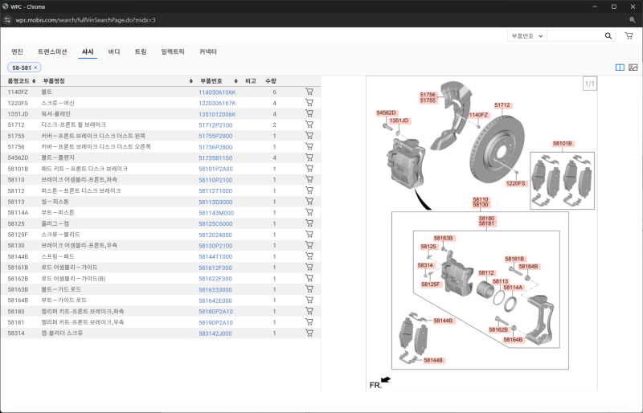
Task: Select the 58-581 group chip
Action: [22, 67]
